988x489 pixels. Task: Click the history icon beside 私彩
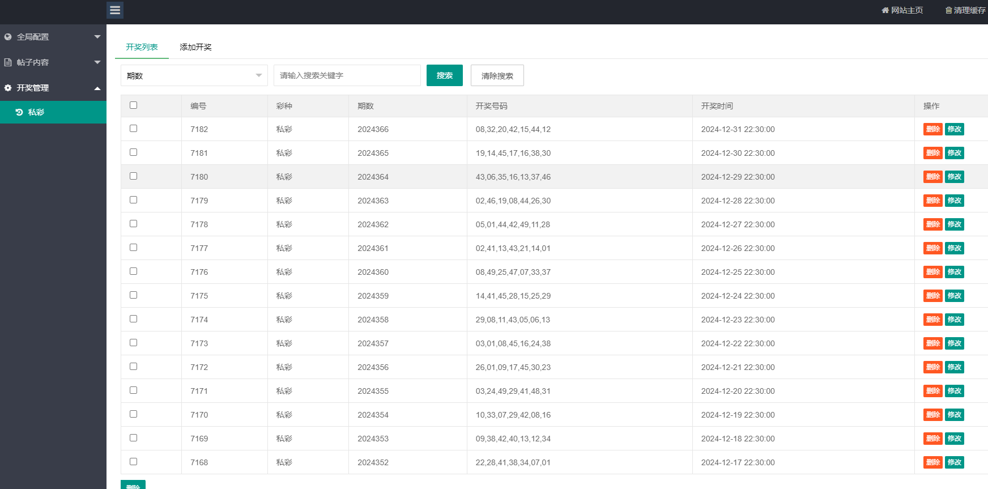click(x=19, y=112)
